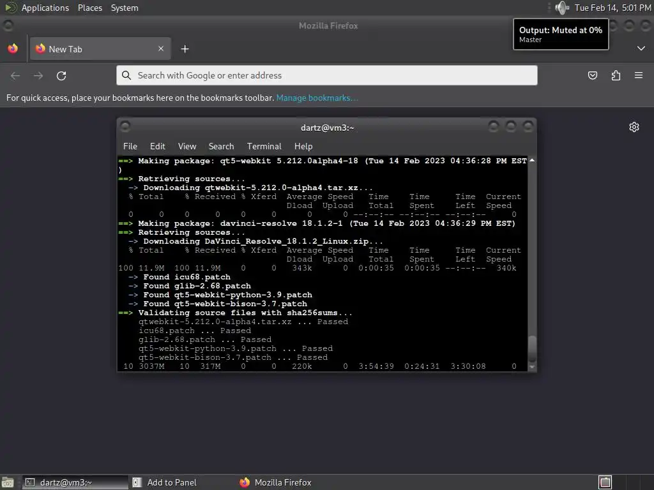Reload the current page
The image size is (654, 490).
click(61, 75)
